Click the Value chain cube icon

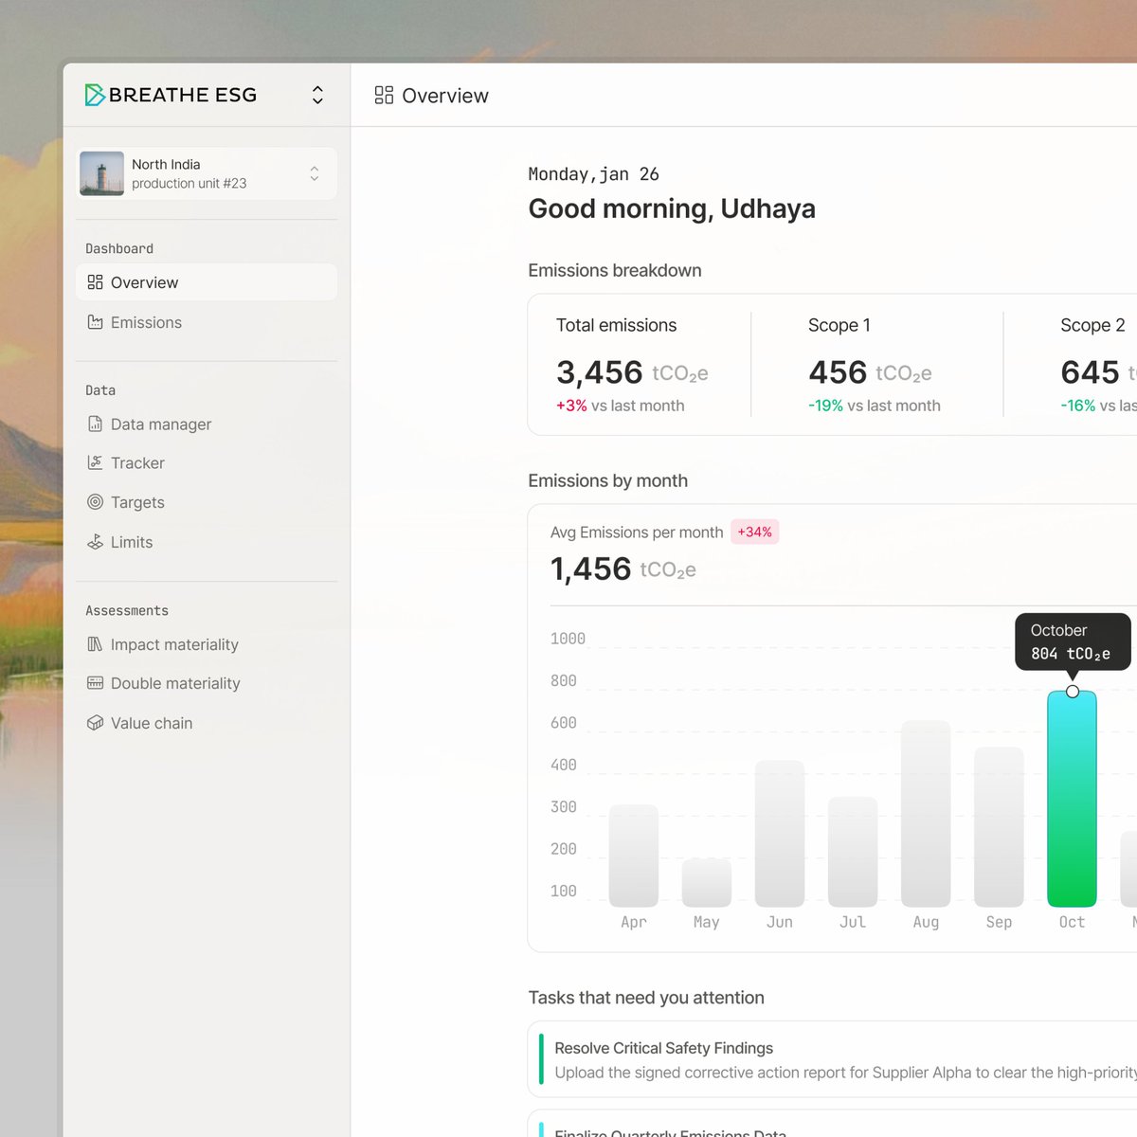tap(95, 723)
